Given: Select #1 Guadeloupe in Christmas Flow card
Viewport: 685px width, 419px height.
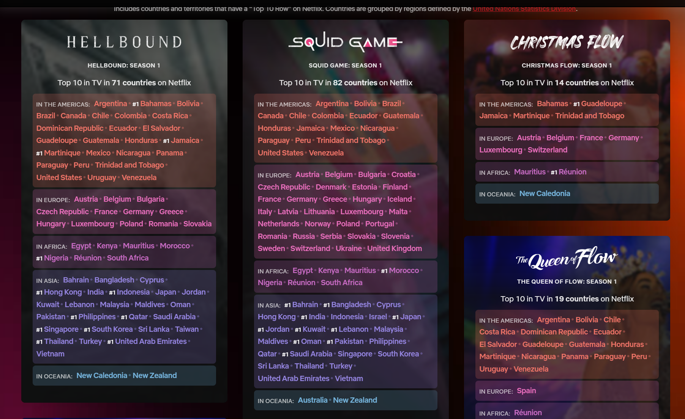Looking at the screenshot, I should pos(598,104).
